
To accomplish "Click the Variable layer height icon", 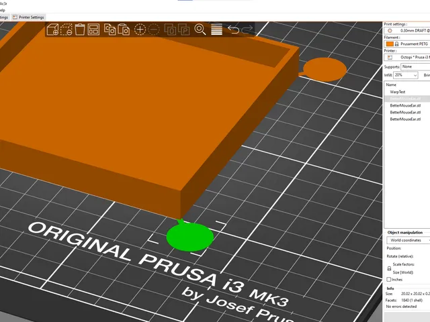I will click(x=216, y=30).
